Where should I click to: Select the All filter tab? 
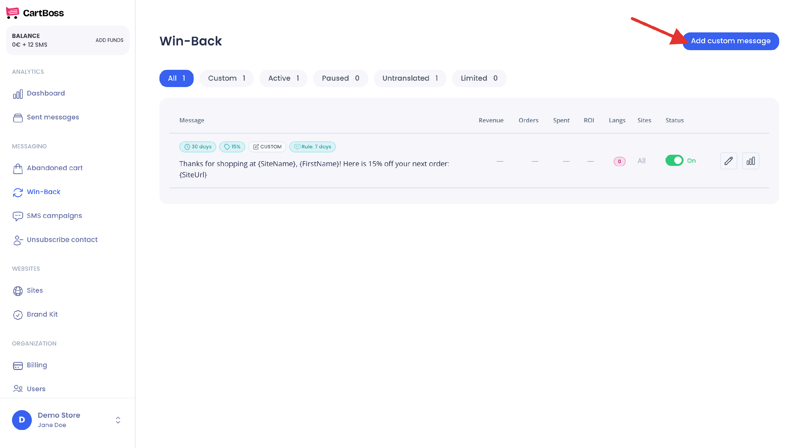(x=176, y=78)
